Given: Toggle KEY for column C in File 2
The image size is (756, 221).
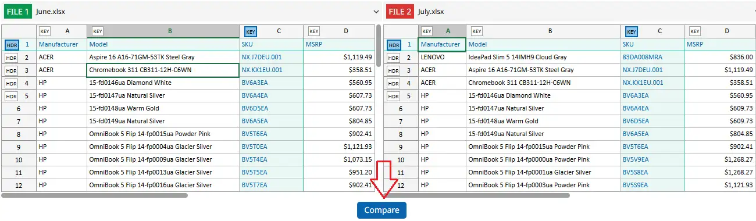Looking at the screenshot, I should point(632,31).
